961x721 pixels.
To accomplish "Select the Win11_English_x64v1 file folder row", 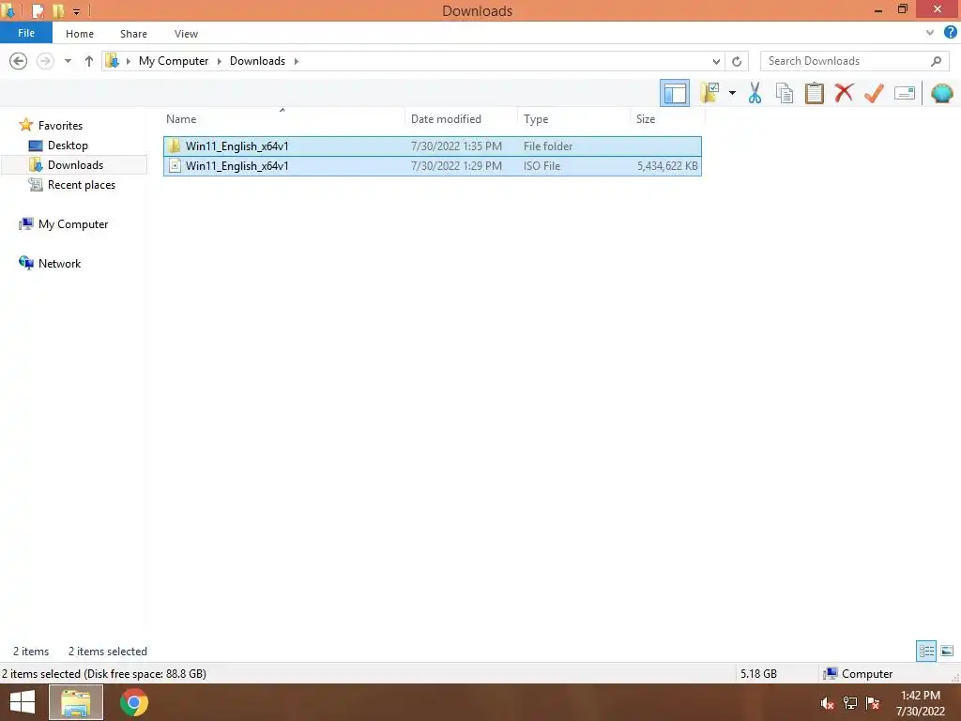I will click(x=432, y=146).
